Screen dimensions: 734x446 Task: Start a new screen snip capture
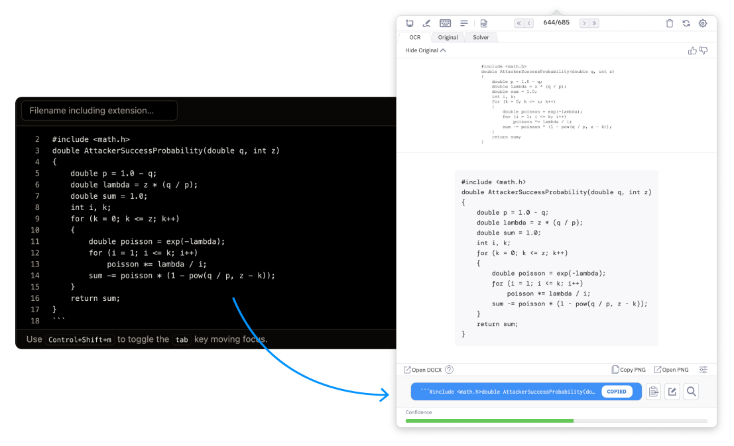[410, 23]
